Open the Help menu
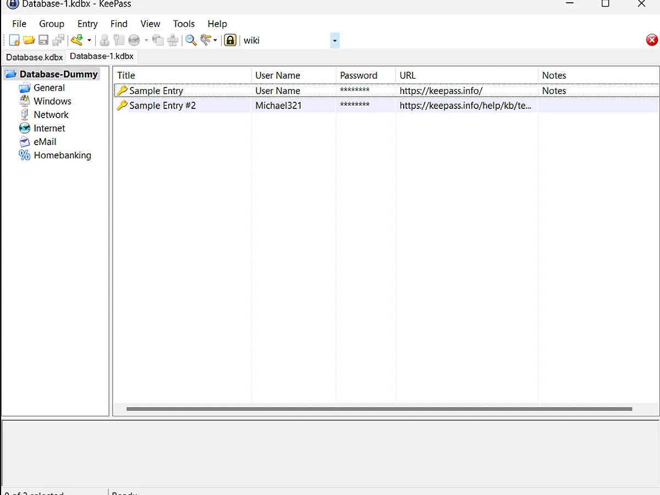660x495 pixels. click(217, 24)
